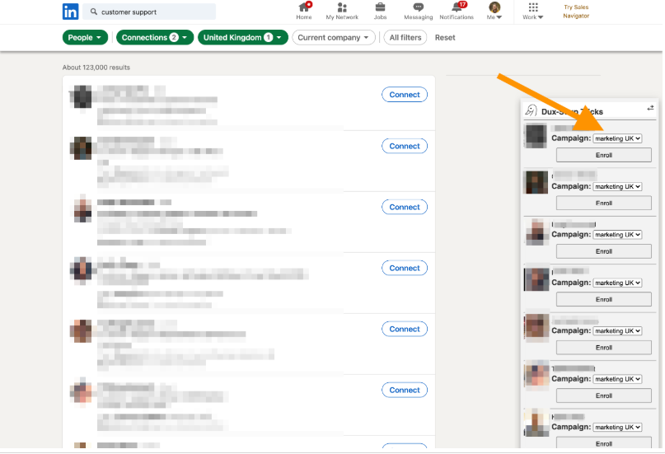
Task: Open second search result's profile photo
Action: pyautogui.click(x=82, y=148)
